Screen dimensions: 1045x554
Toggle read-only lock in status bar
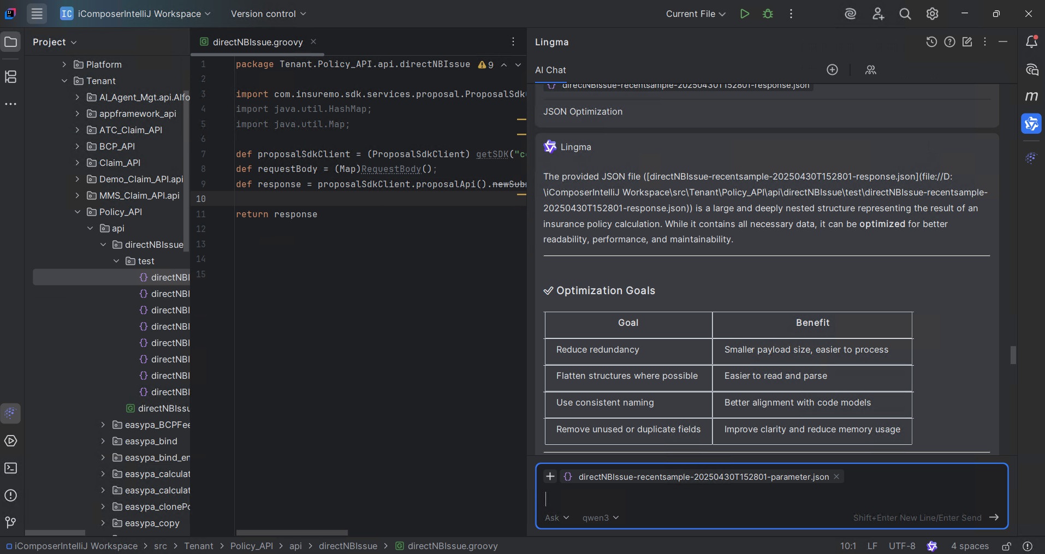pos(1006,546)
